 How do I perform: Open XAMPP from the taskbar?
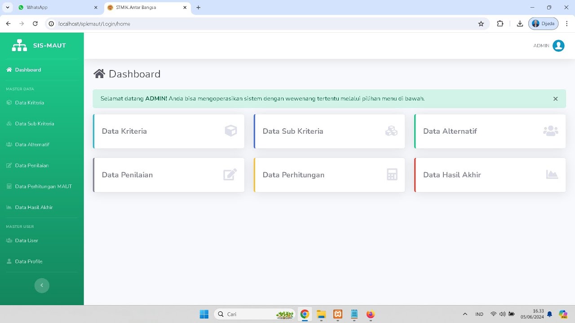[338, 314]
